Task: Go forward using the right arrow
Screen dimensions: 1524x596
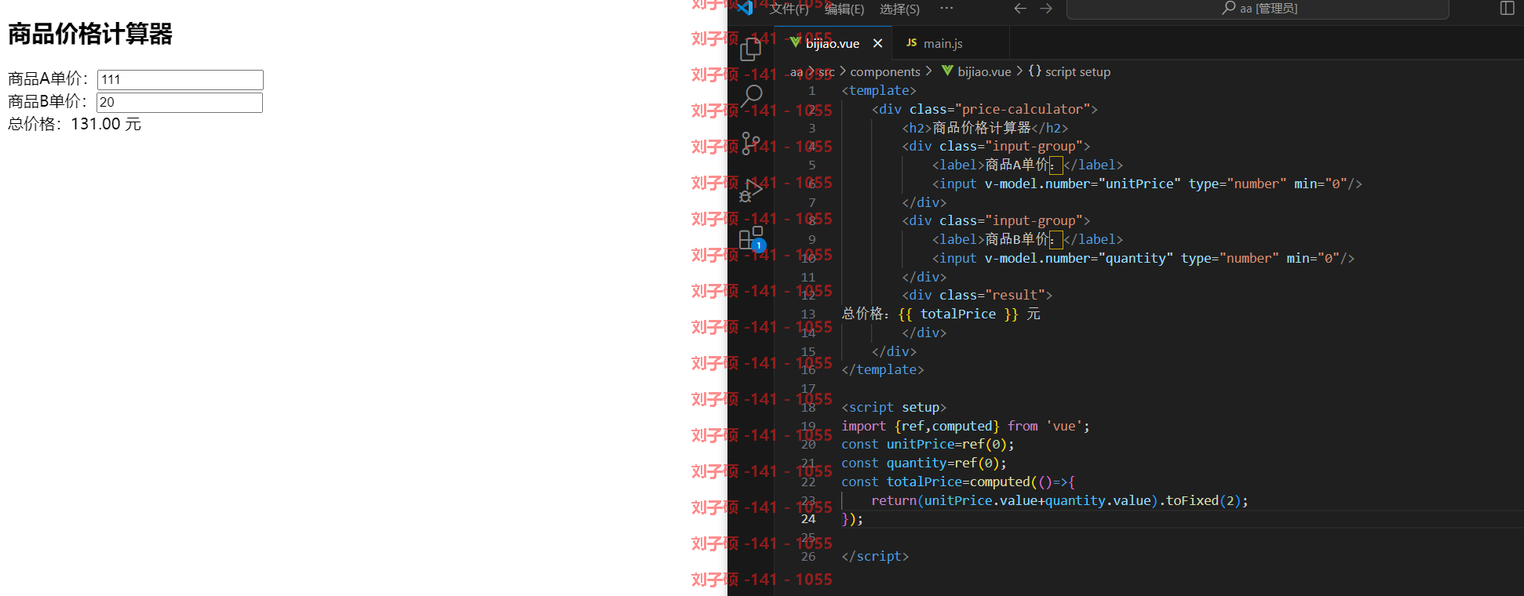Action: click(1046, 9)
